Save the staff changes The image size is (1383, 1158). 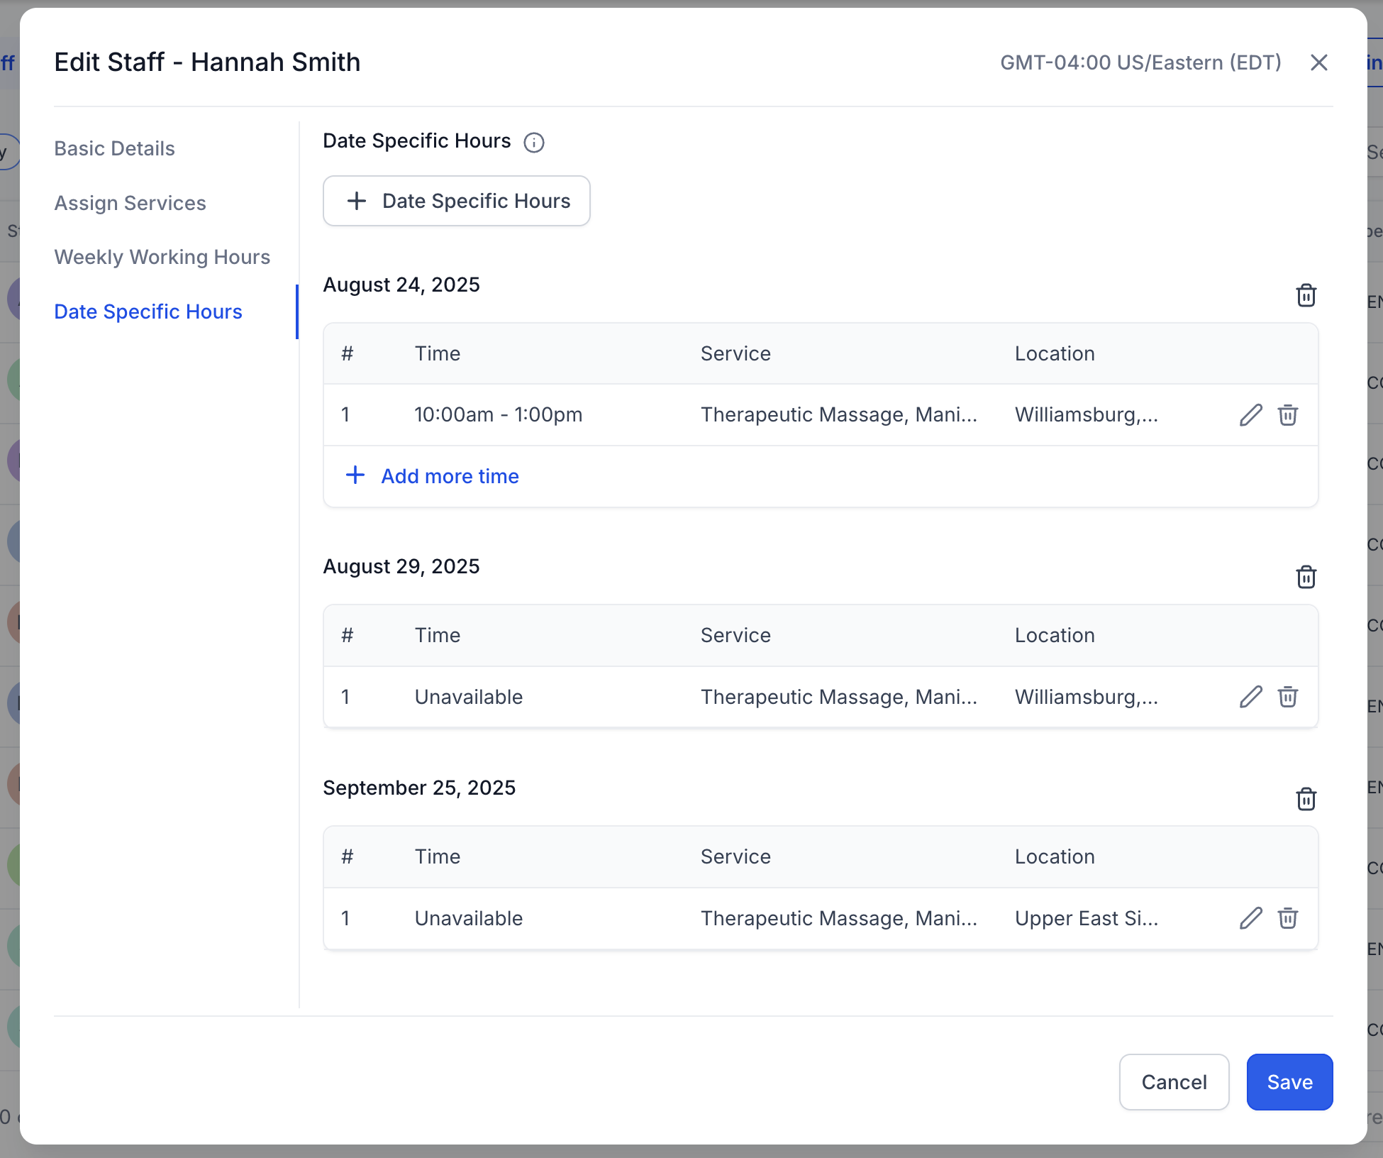(x=1289, y=1082)
